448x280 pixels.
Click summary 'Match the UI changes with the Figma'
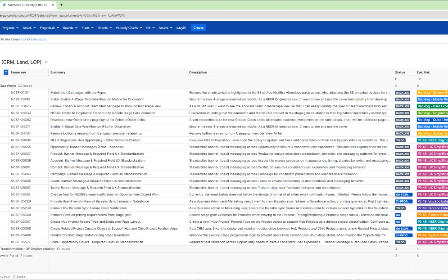[x=78, y=93]
